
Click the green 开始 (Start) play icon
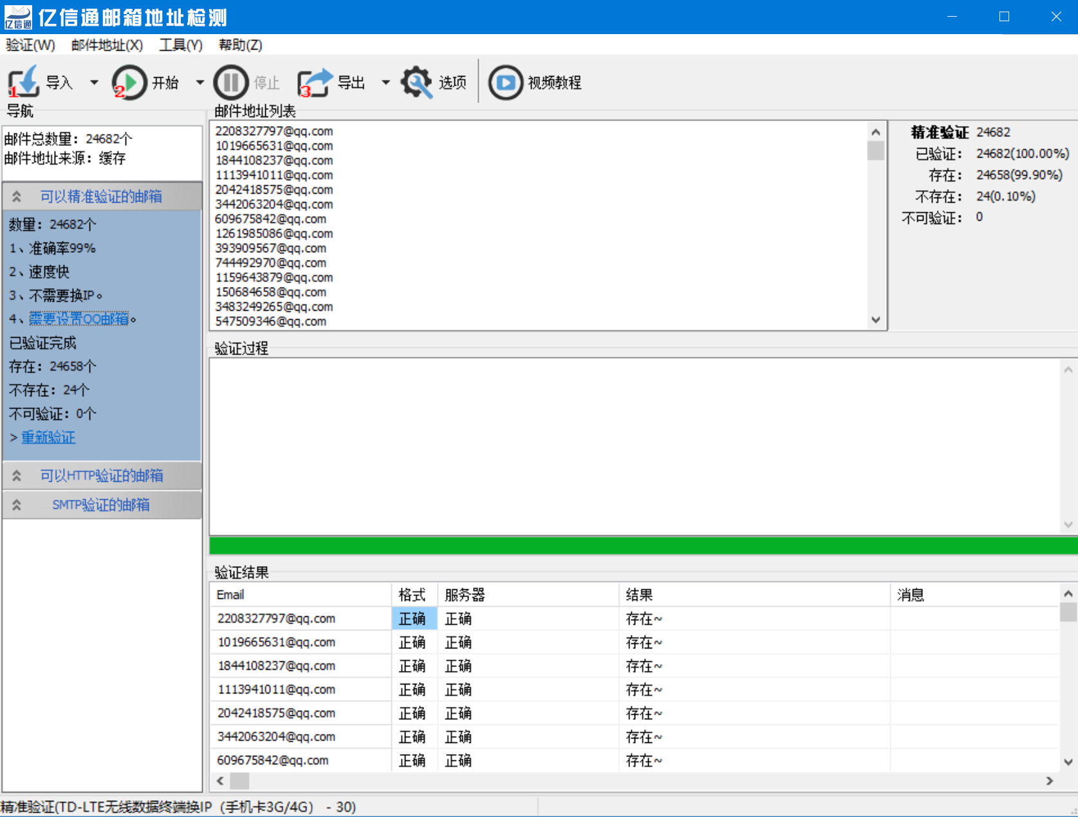tap(129, 82)
